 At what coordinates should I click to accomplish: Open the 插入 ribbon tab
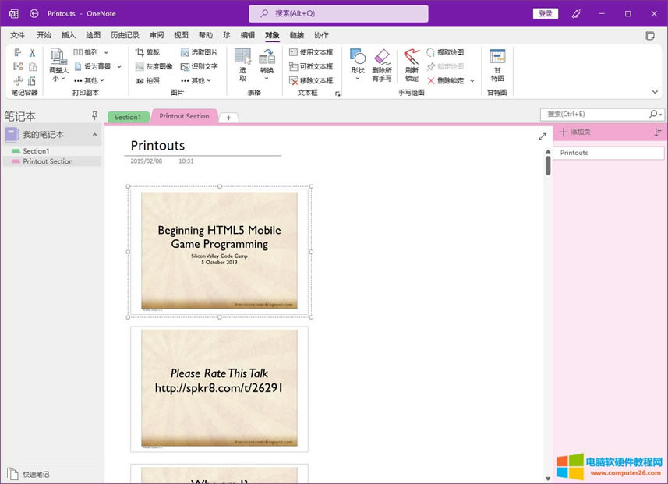[69, 35]
